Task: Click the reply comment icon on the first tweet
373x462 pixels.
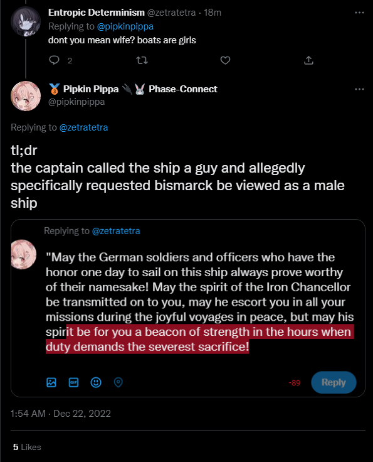Action: pos(54,60)
